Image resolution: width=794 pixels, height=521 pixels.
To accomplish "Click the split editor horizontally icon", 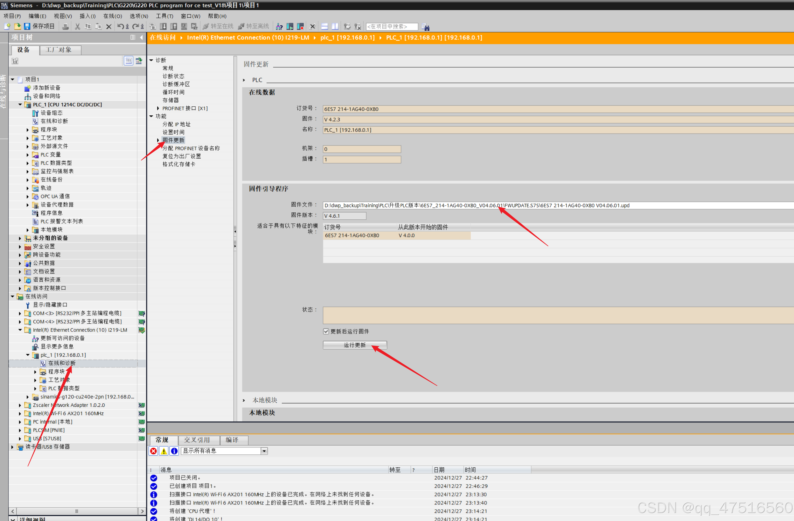I will [x=324, y=26].
